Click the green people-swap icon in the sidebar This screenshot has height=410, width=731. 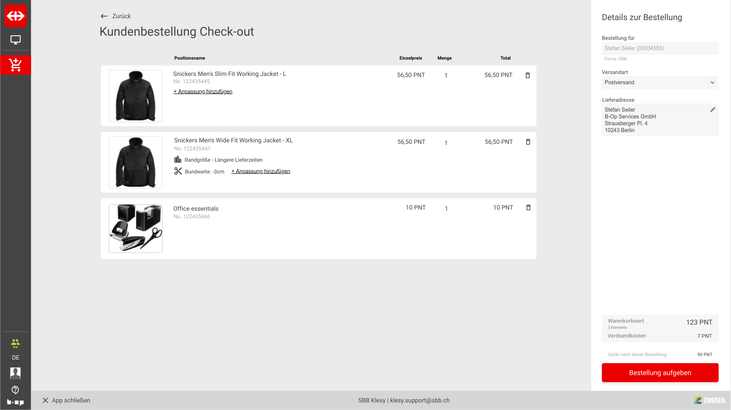coord(15,344)
